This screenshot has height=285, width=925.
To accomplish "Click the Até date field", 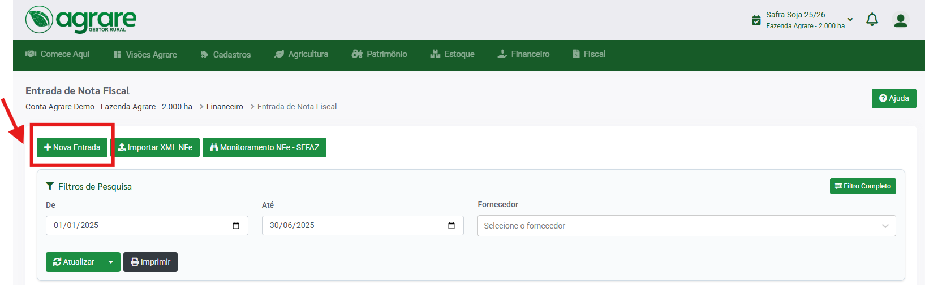I will (363, 225).
